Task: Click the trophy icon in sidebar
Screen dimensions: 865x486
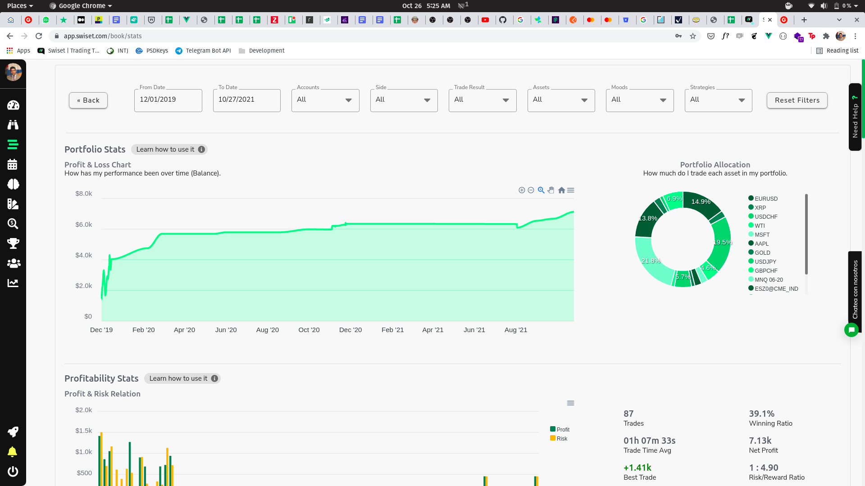Action: (x=13, y=243)
